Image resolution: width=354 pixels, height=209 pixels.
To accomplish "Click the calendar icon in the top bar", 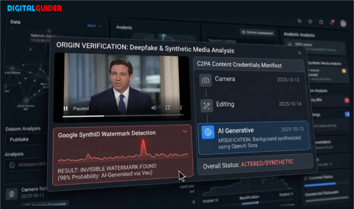I will pos(321,22).
